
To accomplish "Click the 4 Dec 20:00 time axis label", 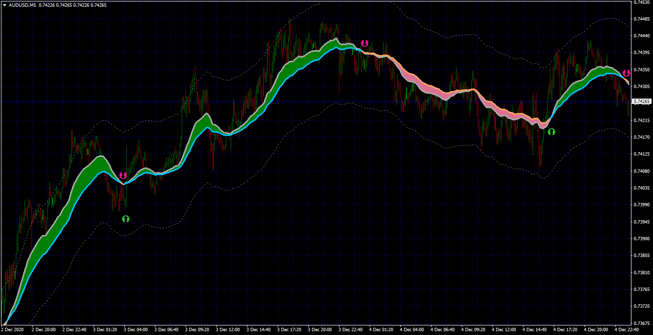I will (596, 330).
